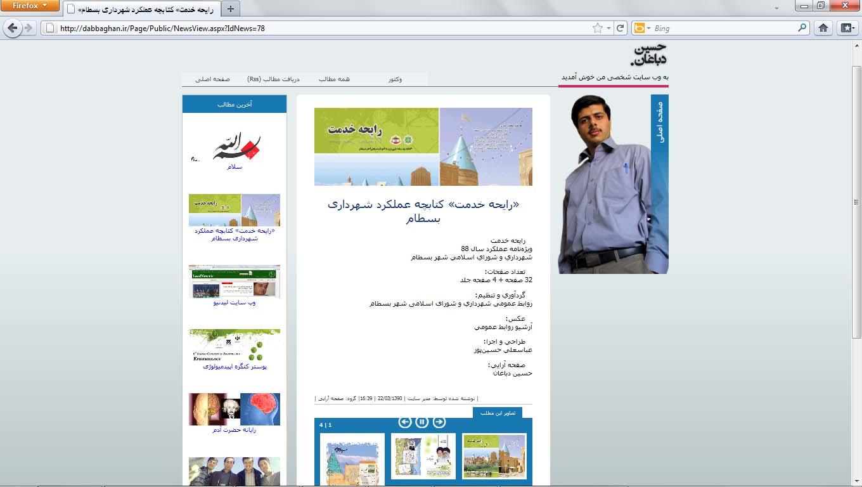Click the 'پوستر کنگره اپیدمیولوژی' sidebar link
862x487 pixels.
[x=235, y=367]
